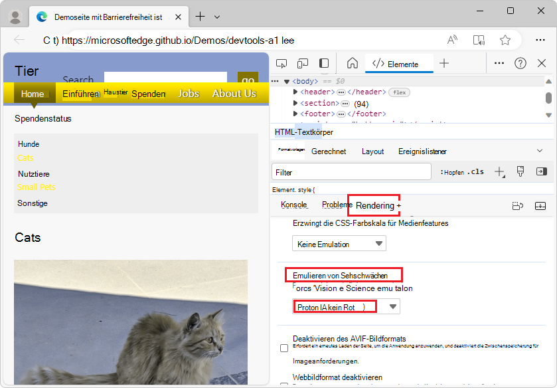Expand the header element node
This screenshot has height=388, width=557.
pos(294,94)
